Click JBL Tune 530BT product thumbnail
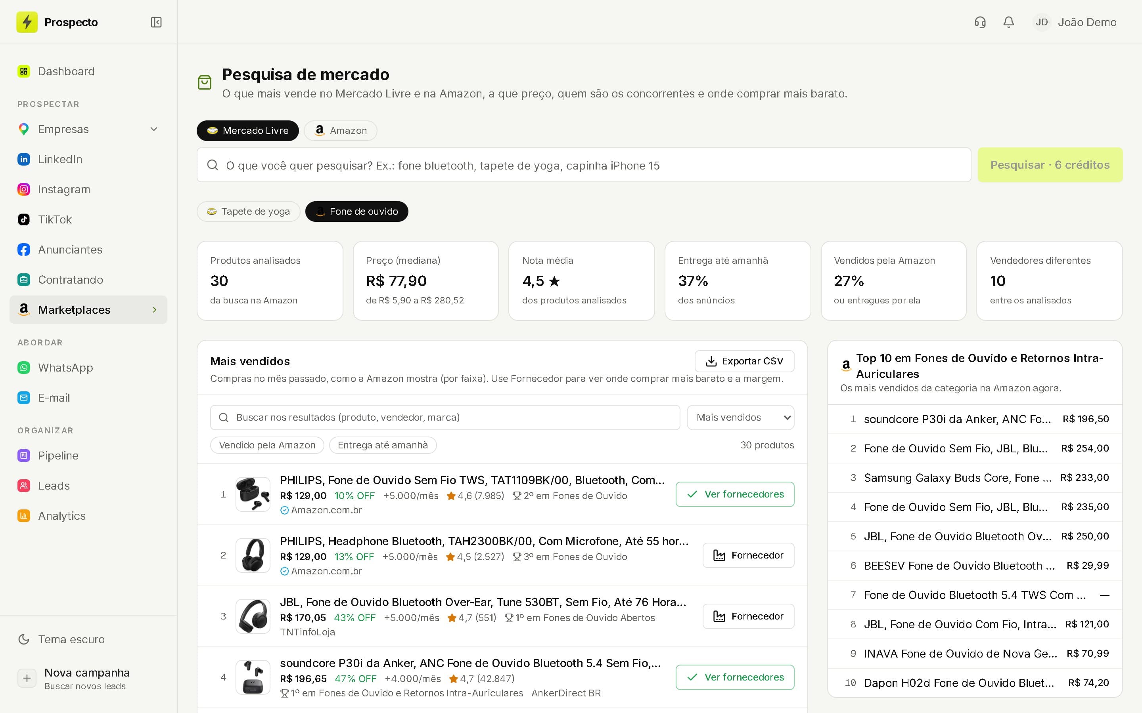 pos(253,616)
